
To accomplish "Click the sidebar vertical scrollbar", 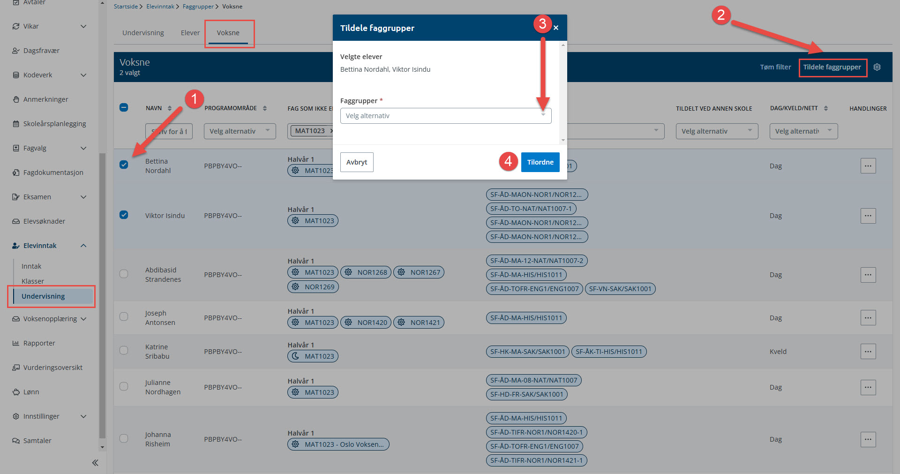I will tap(102, 295).
